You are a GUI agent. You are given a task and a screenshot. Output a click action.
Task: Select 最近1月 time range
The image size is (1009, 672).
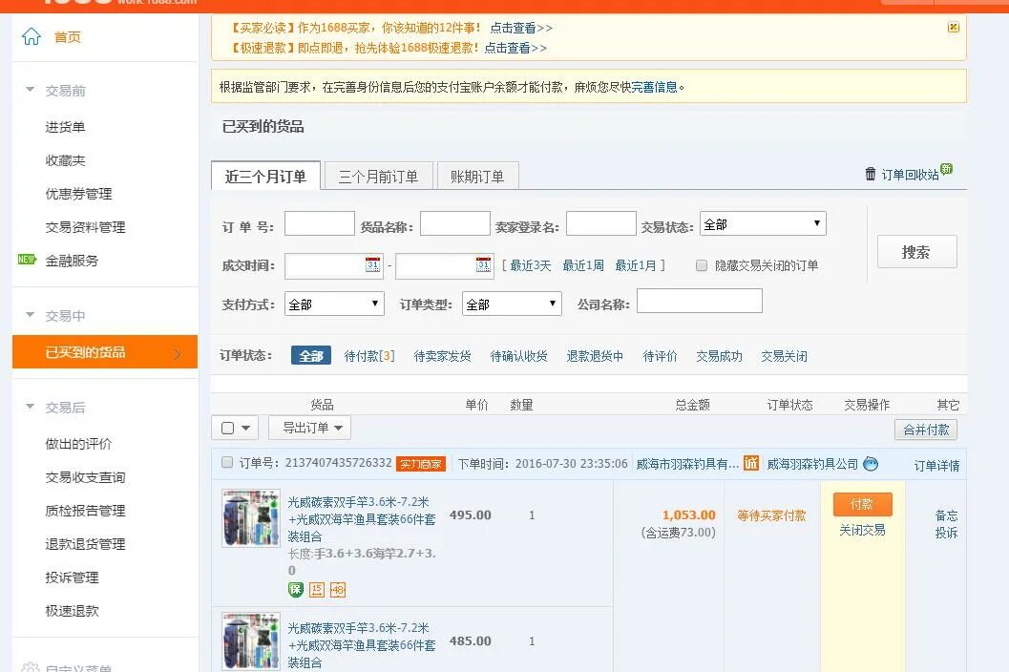tap(636, 265)
